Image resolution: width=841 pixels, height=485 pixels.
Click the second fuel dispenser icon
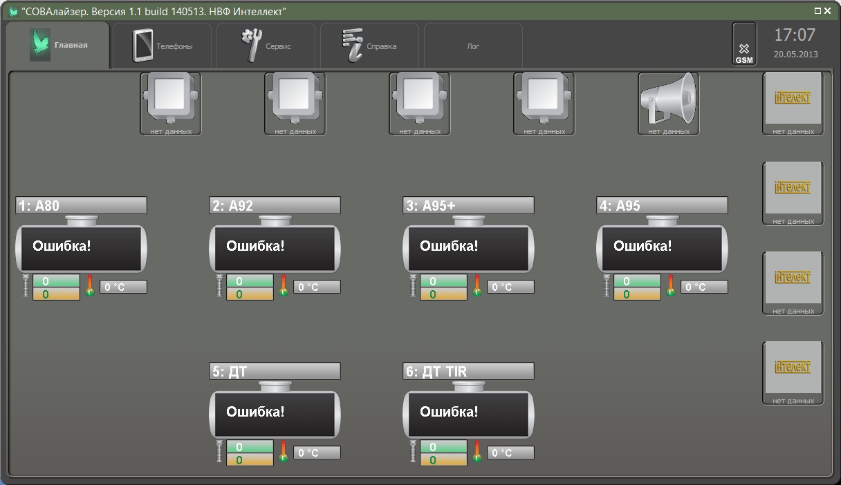pyautogui.click(x=295, y=104)
